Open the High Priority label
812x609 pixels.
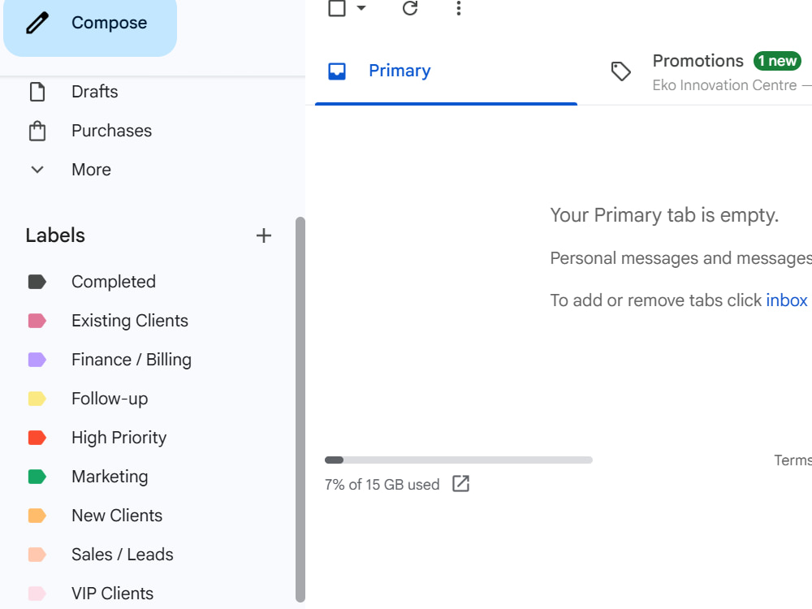tap(119, 438)
